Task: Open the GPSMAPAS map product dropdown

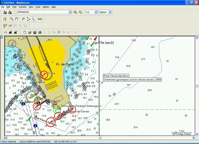Action: tap(70, 12)
